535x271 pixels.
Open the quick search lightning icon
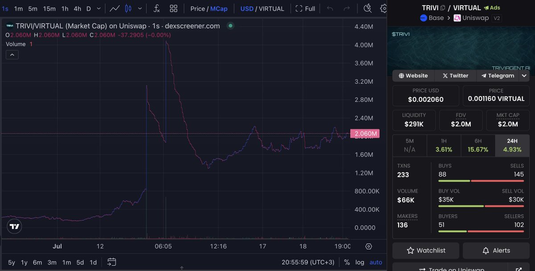coord(367,8)
